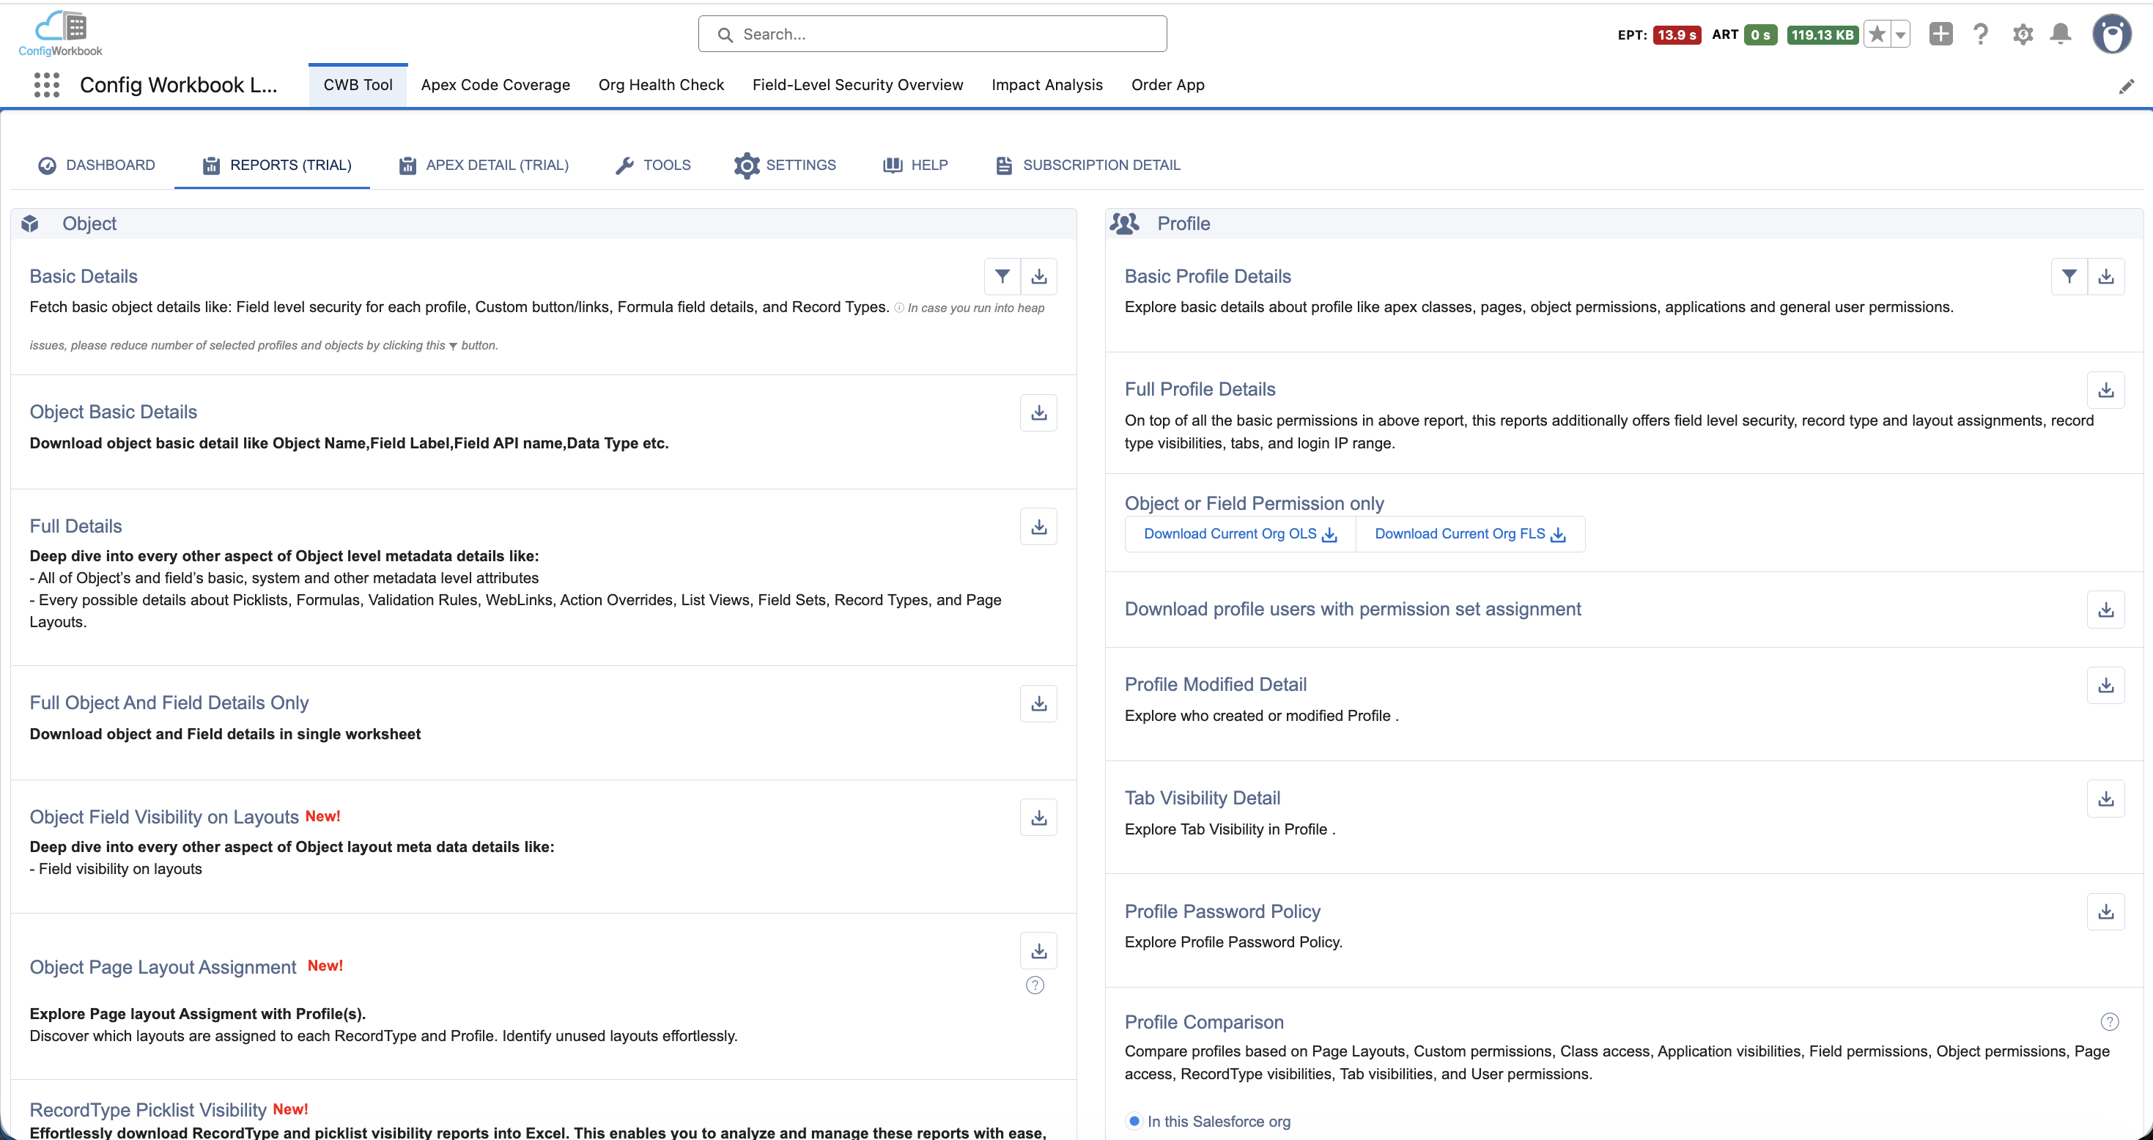
Task: Select "In this Salesforce org" radio button
Action: (x=1134, y=1121)
